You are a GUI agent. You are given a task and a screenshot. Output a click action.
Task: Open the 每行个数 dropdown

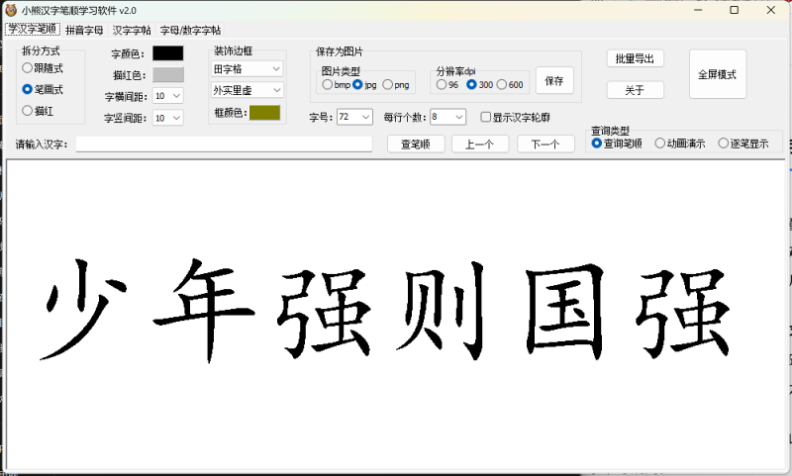click(448, 117)
